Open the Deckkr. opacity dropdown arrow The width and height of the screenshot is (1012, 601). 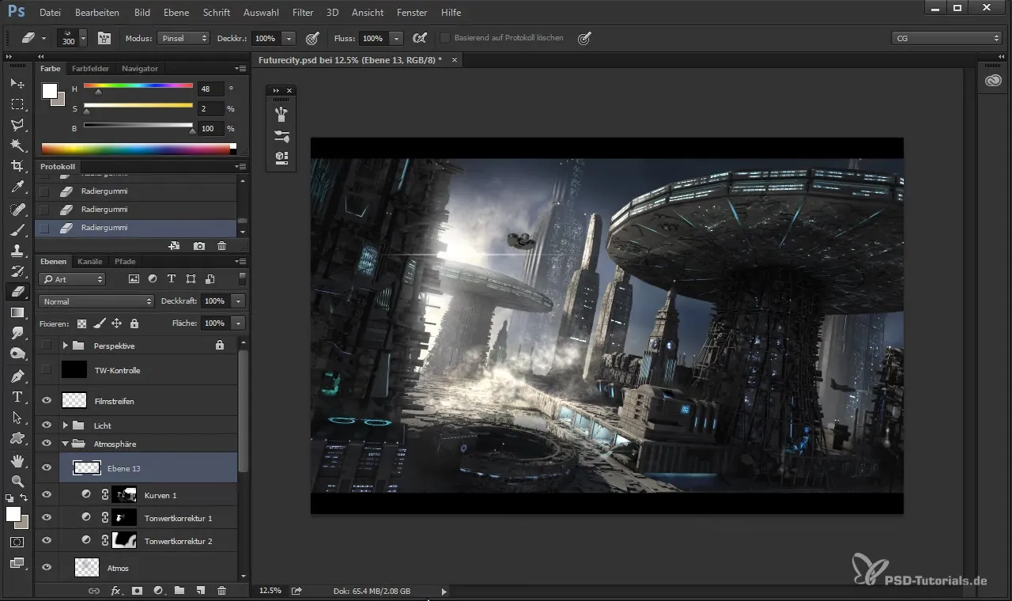[289, 38]
